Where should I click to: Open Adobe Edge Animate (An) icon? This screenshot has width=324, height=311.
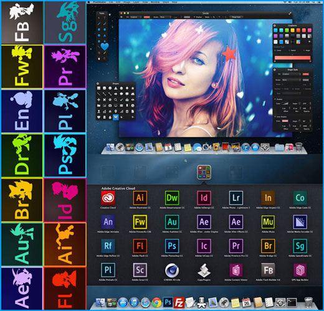point(108,222)
